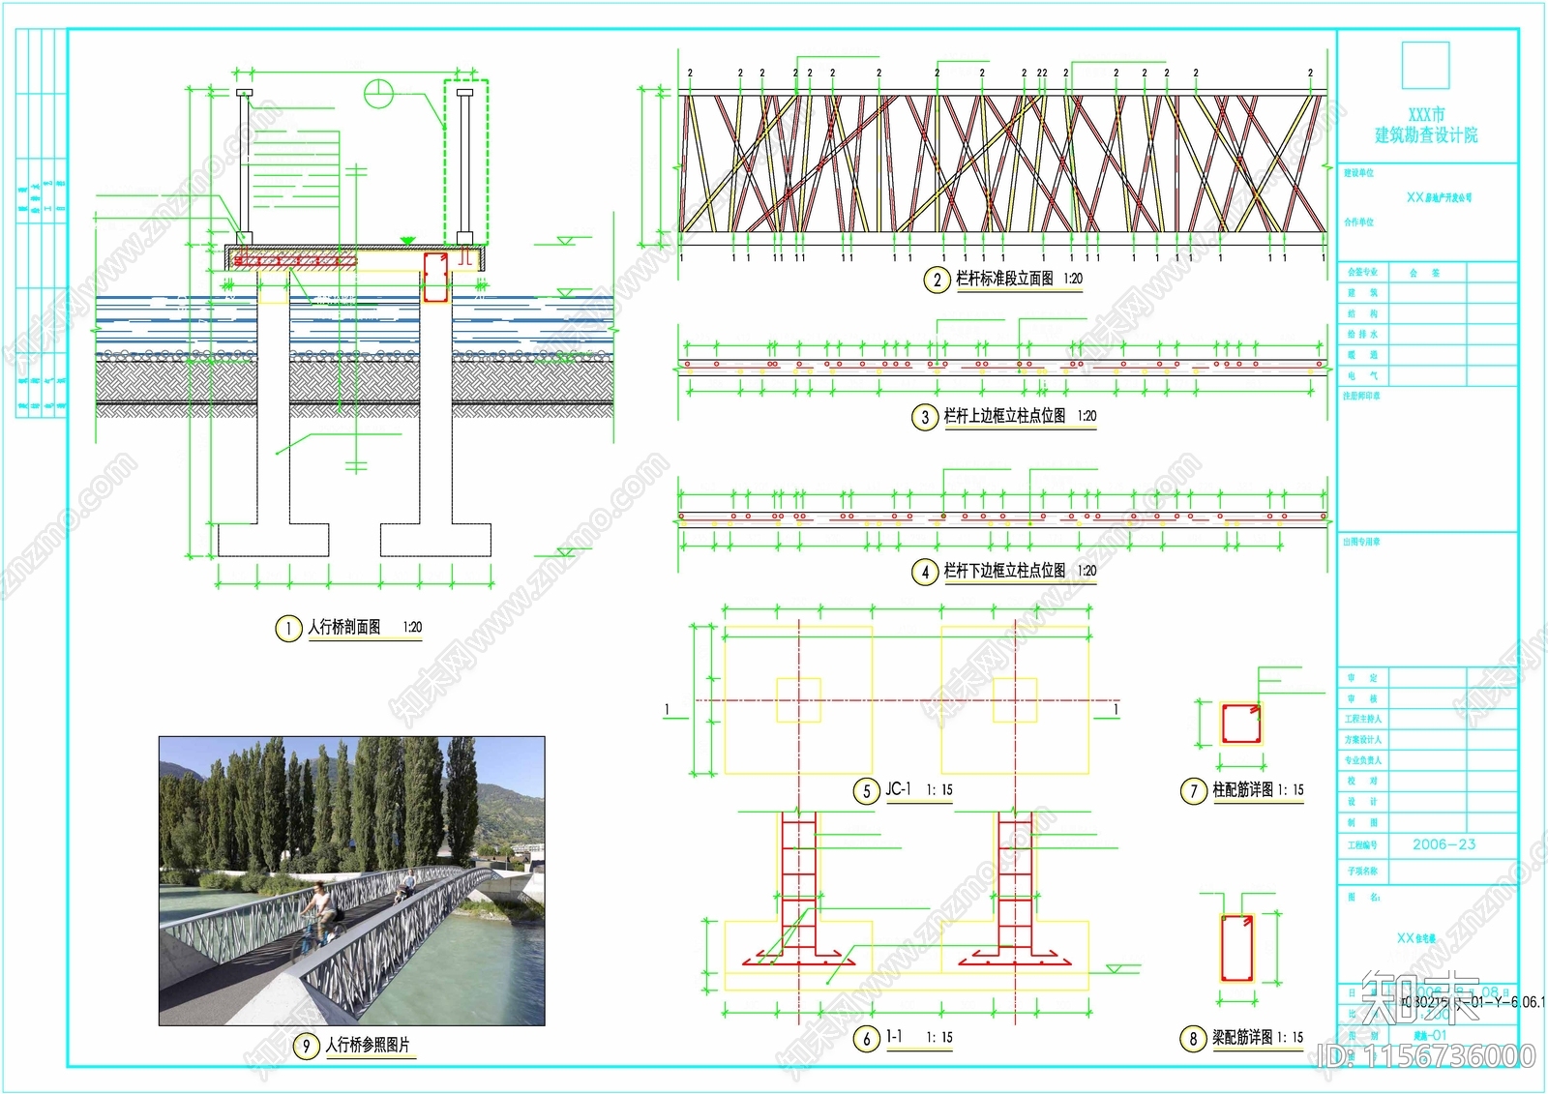Click the circled number 2 railing elevation marker
This screenshot has height=1094, width=1548.
937,280
